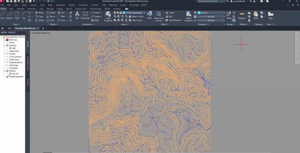The image size is (300, 153).
Task: Select the Line drawing tool
Action: click(x=2, y=15)
